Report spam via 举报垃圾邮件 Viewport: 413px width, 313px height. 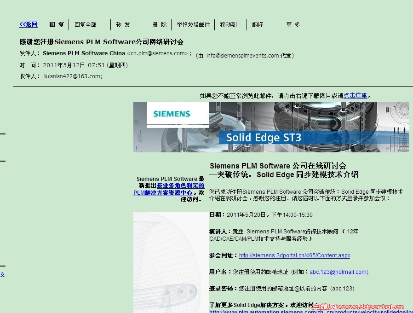[x=193, y=25]
